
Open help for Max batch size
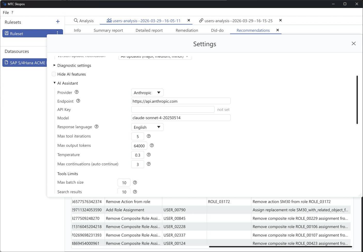click(135, 182)
